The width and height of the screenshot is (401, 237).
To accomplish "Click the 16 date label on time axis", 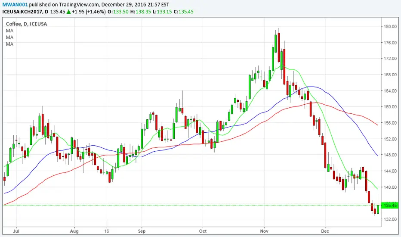I will pos(107,231).
